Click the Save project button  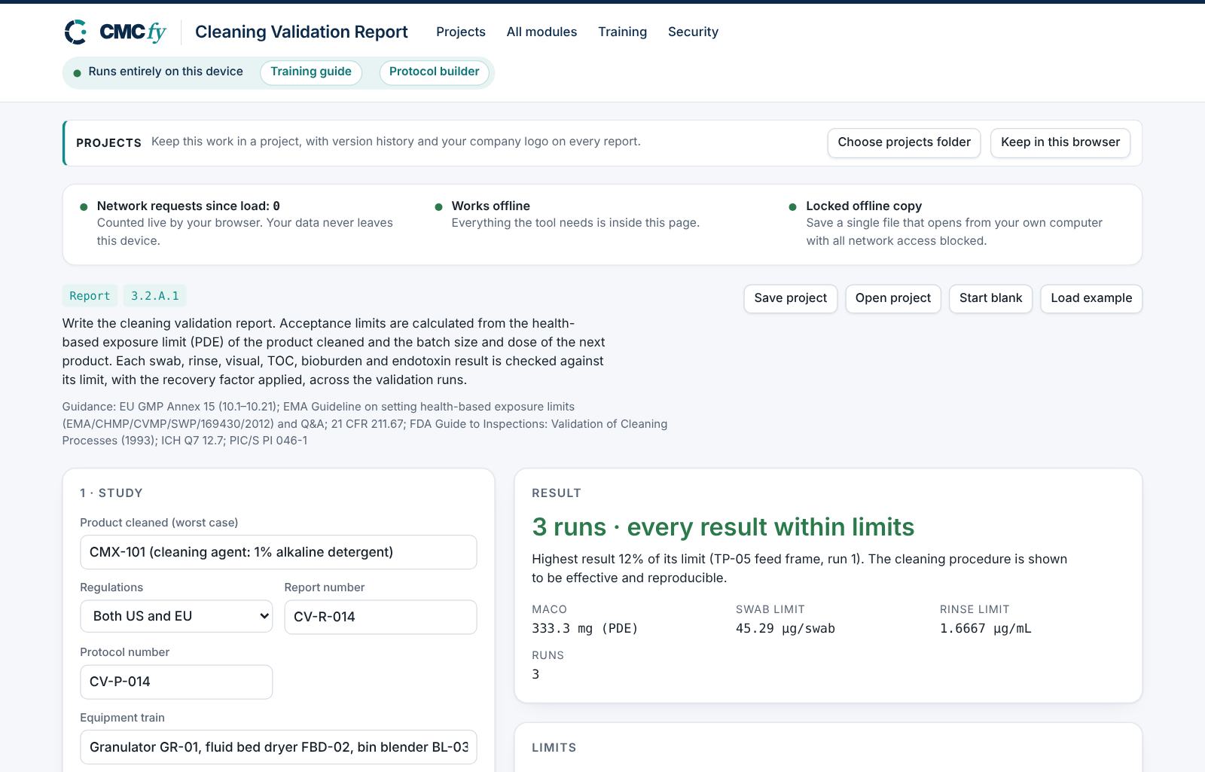click(790, 298)
